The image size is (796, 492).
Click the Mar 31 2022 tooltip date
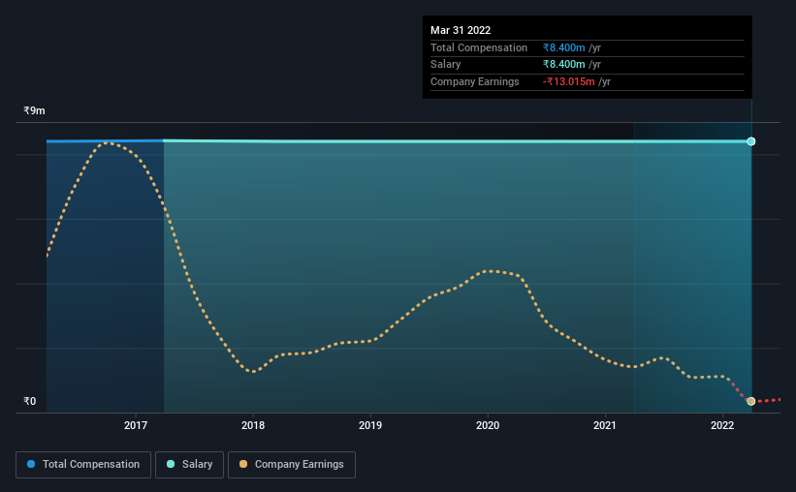pyautogui.click(x=461, y=30)
